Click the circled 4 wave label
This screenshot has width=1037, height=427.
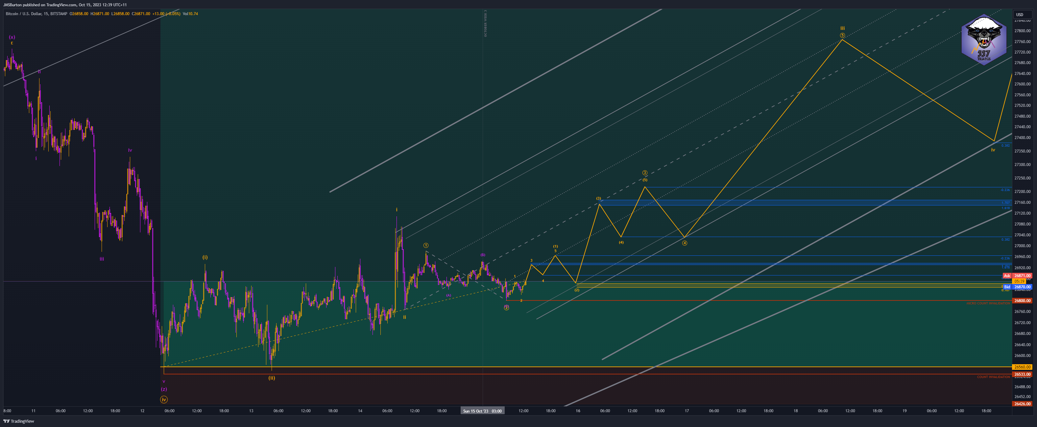click(684, 243)
